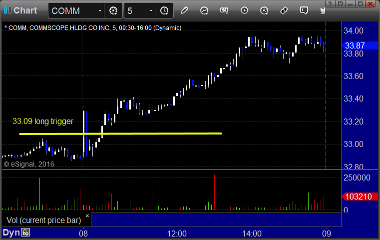The height and width of the screenshot is (240, 380).
Task: Maximize the chart window
Action: [x=360, y=3]
